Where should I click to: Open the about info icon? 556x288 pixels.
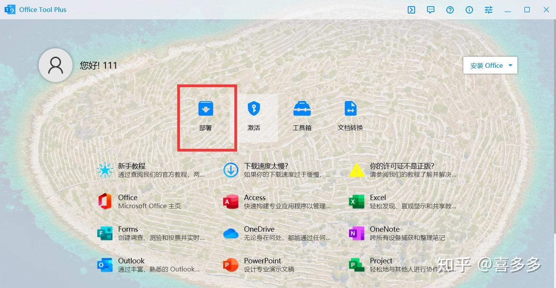470,10
